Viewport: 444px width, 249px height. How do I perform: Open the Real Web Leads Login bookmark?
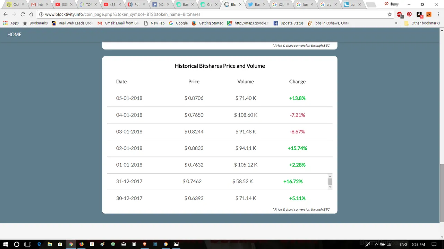click(x=72, y=23)
